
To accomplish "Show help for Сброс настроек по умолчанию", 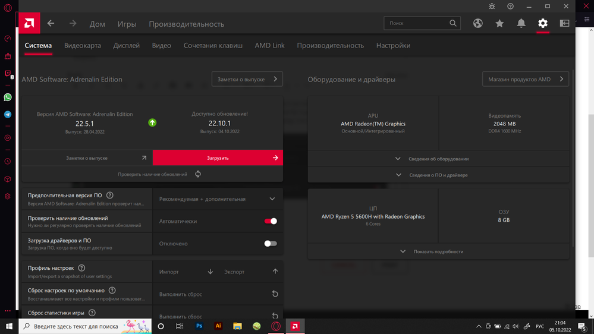I will click(112, 291).
